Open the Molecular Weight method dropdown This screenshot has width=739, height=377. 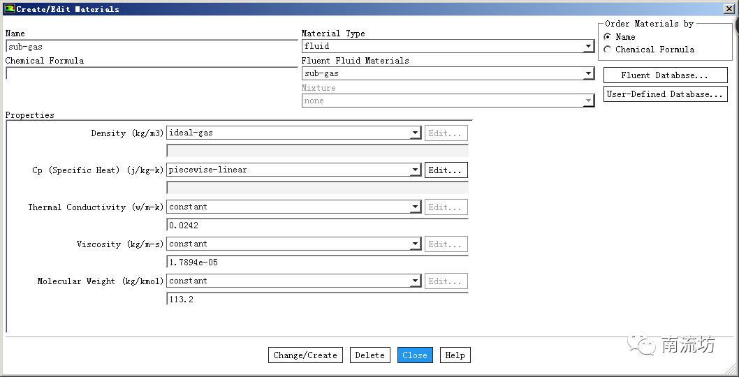coord(293,281)
